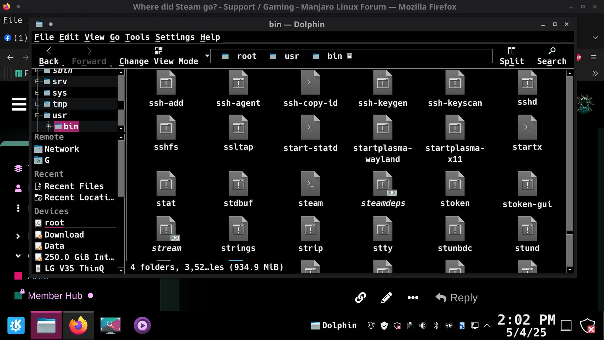This screenshot has width=604, height=340.
Task: Select the steamdeps symlink icon
Action: click(383, 184)
